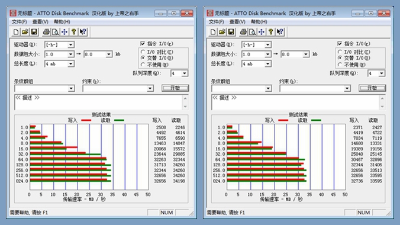Click Save disk icon in left window

click(x=34, y=32)
